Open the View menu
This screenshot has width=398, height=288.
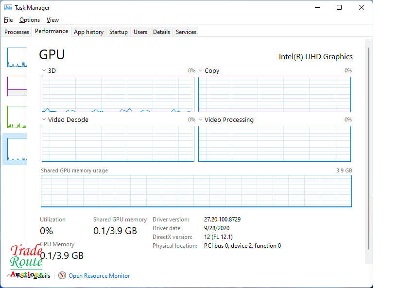point(52,20)
